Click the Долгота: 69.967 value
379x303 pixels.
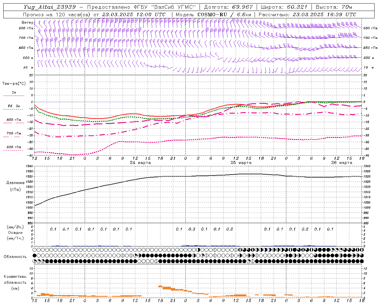click(229, 7)
